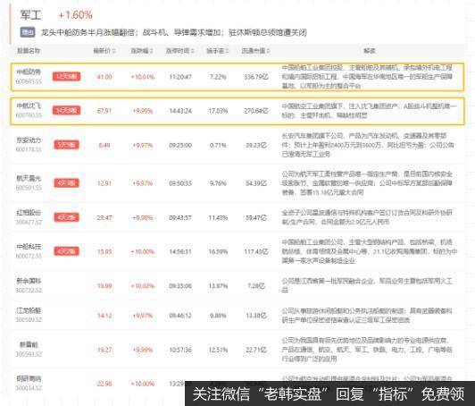Screen dimensions: 475x406
Task: Click the red board badge beside 中船防务
Action: point(66,76)
